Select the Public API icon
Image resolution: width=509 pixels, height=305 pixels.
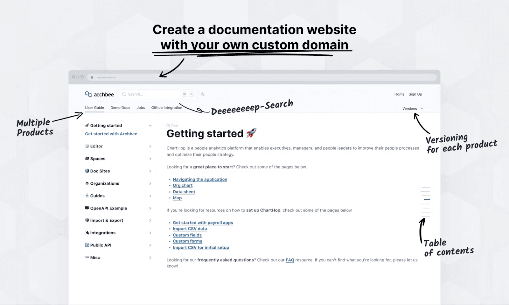click(87, 245)
